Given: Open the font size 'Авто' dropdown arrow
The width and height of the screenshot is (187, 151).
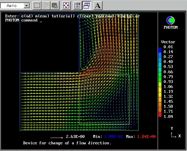Looking at the screenshot, I should click(27, 6).
